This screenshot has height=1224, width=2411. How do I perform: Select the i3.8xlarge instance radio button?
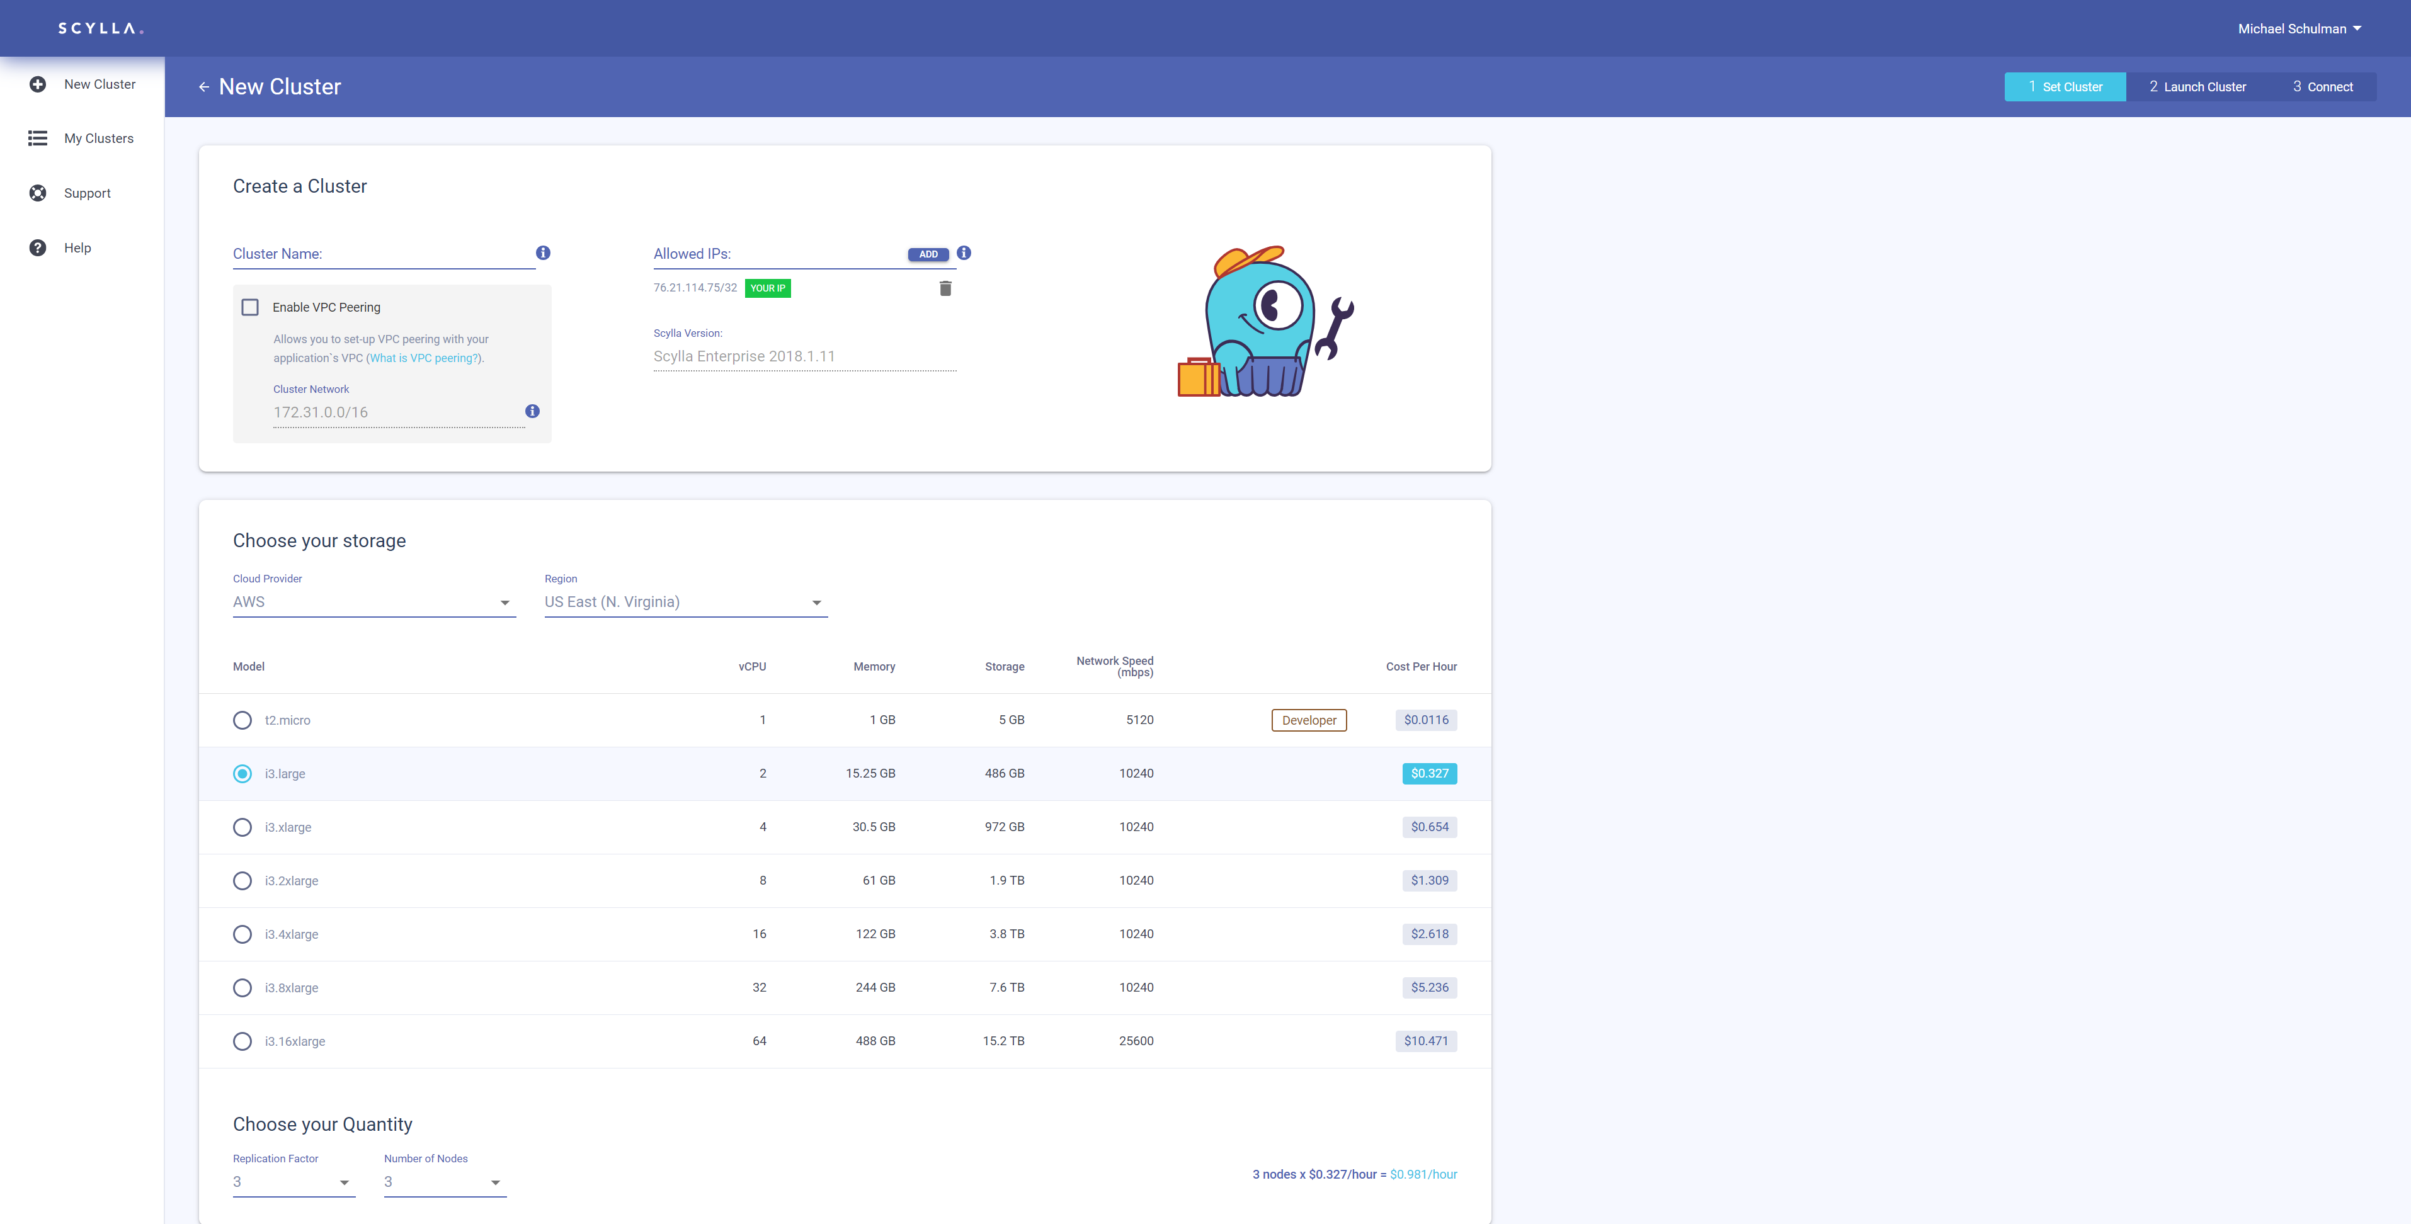(242, 987)
